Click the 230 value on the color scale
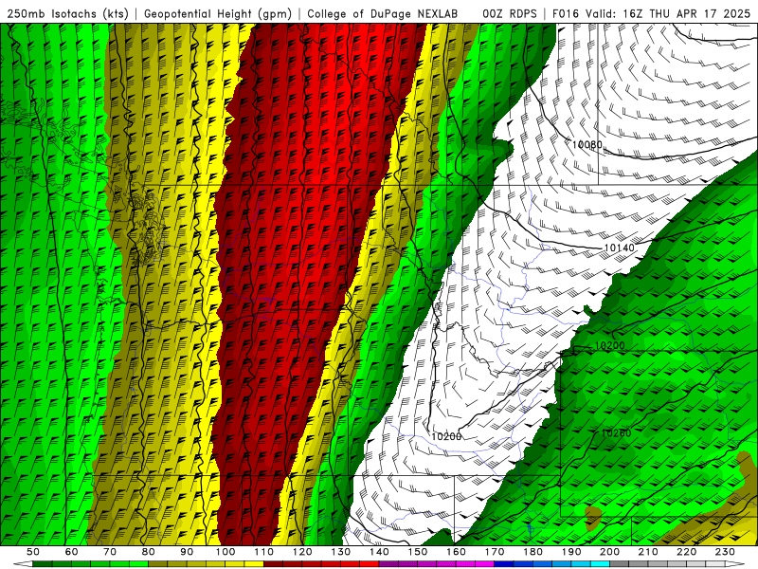This screenshot has height=569, width=758. pos(726,552)
